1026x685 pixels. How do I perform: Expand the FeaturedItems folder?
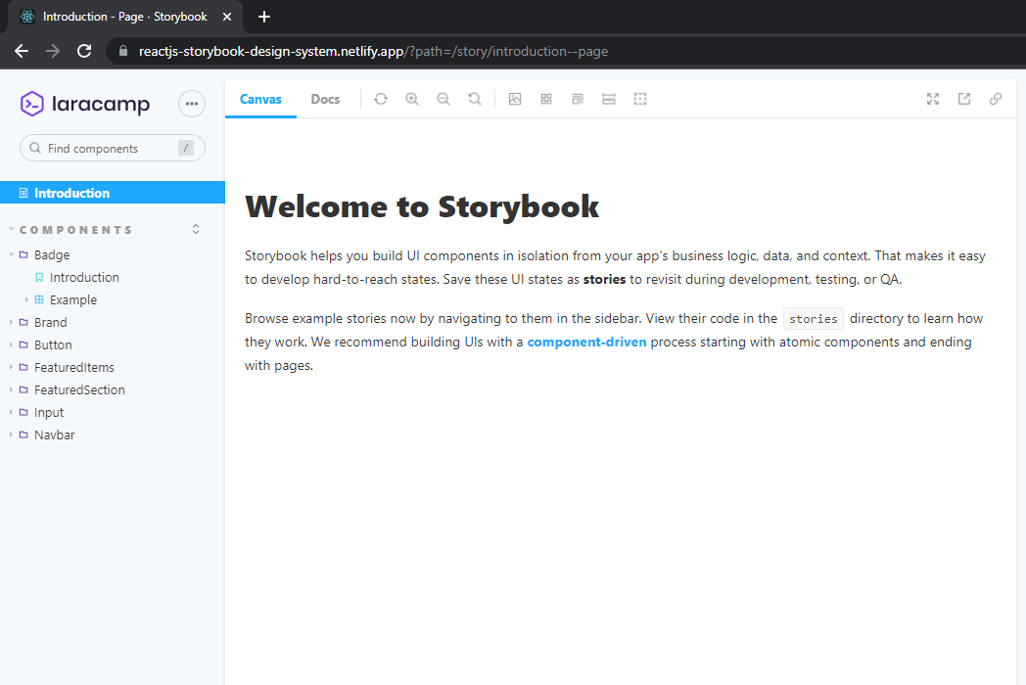tap(74, 367)
